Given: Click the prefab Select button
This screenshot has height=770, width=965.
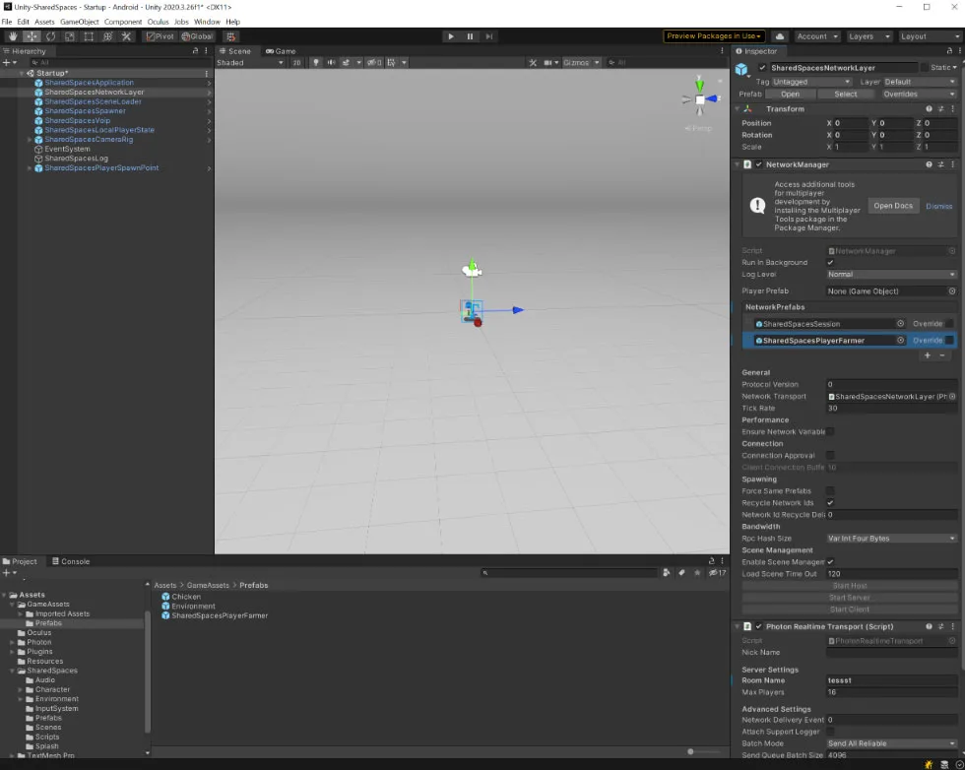Looking at the screenshot, I should point(846,95).
